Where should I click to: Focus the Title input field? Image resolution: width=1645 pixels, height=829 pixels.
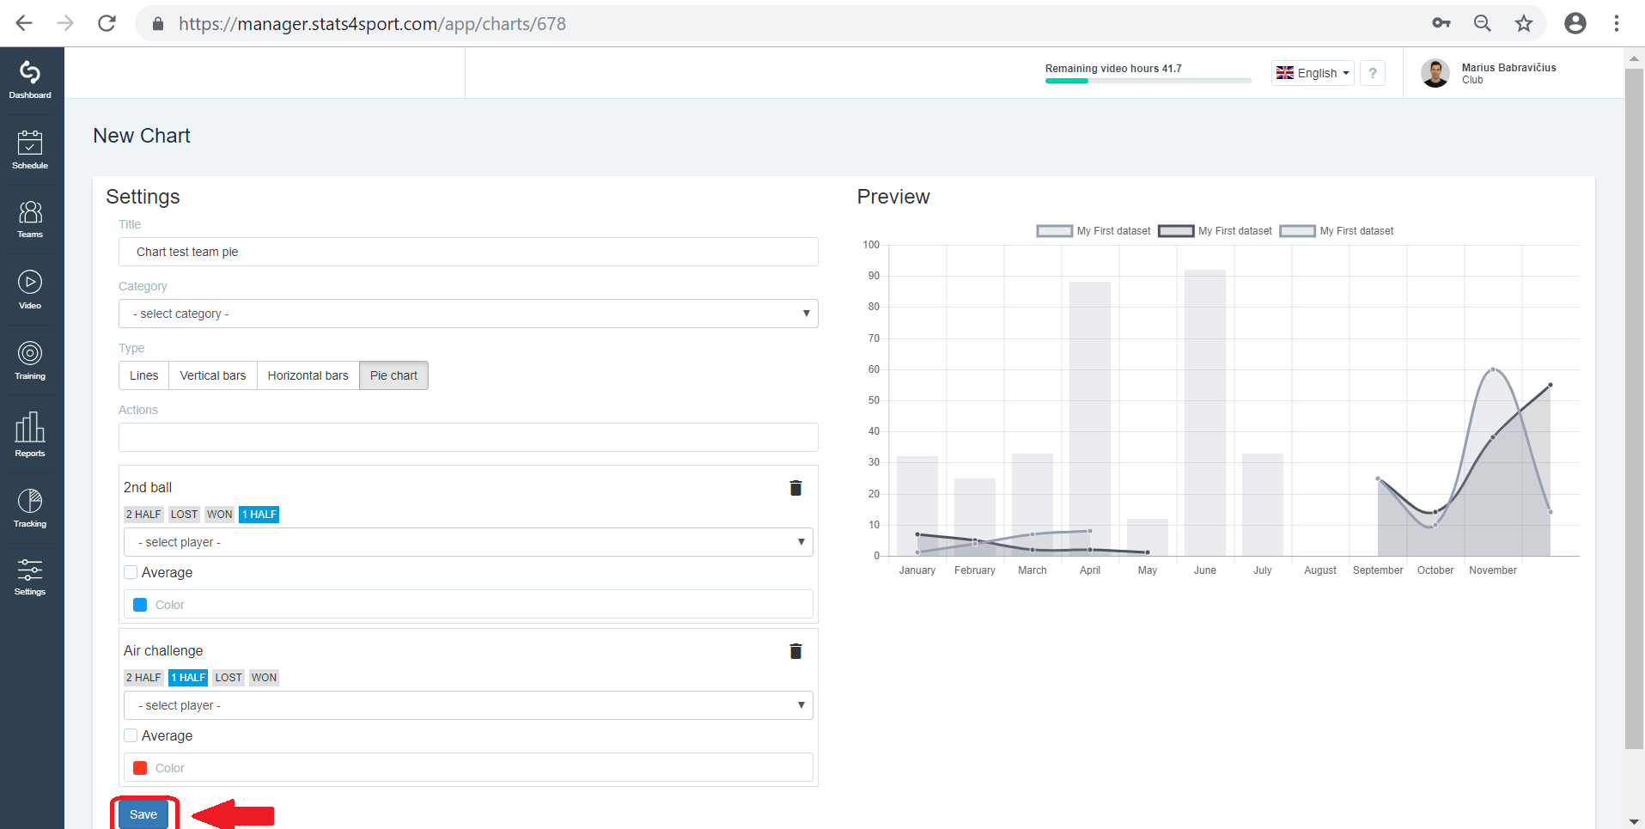tap(468, 252)
